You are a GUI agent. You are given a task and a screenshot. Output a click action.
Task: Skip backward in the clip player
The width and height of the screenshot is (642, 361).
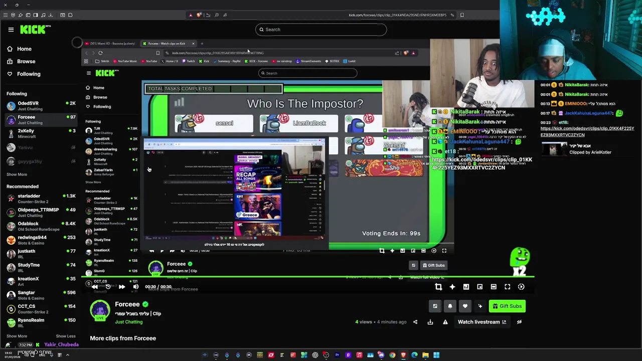click(94, 287)
